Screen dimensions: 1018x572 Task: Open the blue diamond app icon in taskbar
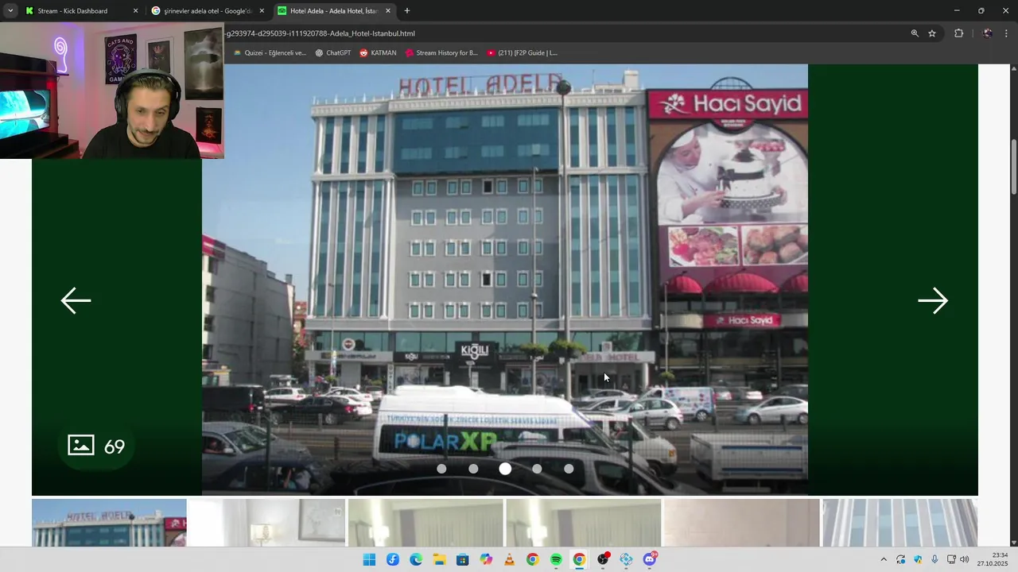click(626, 559)
